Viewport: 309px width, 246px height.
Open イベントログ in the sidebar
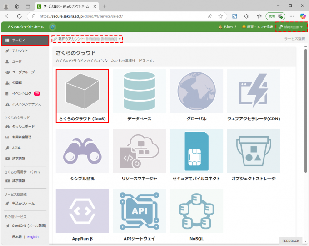[22, 93]
